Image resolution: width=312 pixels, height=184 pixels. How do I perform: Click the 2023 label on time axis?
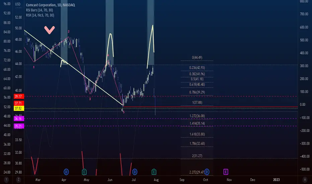pos(276,180)
